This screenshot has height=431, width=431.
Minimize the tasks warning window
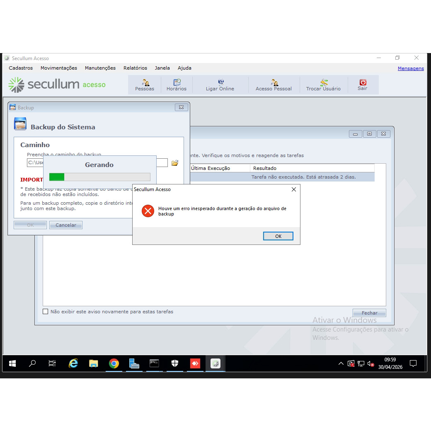(356, 133)
